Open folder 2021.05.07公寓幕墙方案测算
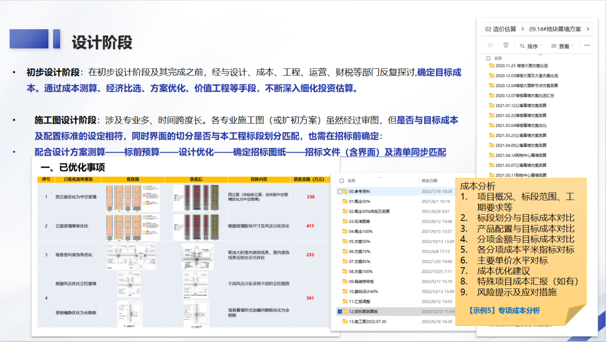Screen dimensions: 606x342 518,165
